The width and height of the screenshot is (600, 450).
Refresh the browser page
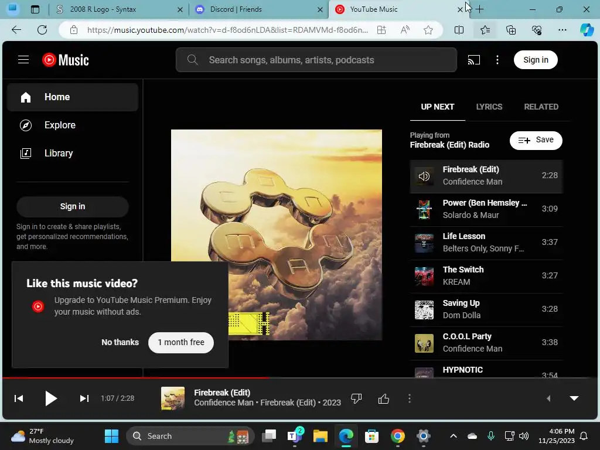[x=42, y=30]
